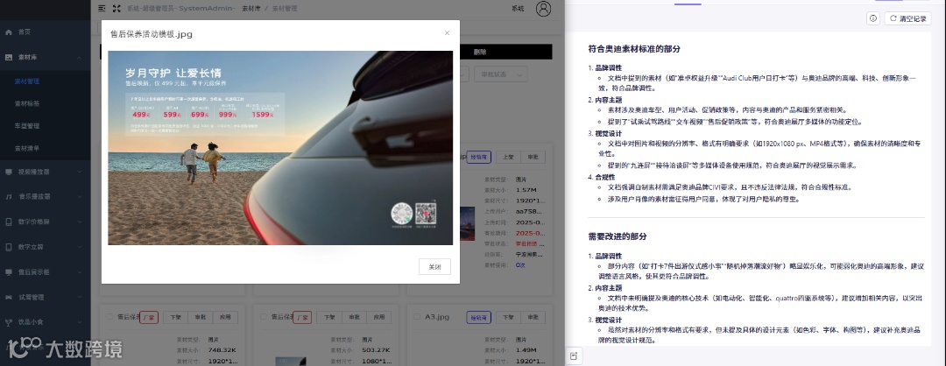Click the first red 厂家 tag
This screenshot has height=366, width=946.
tap(148, 317)
